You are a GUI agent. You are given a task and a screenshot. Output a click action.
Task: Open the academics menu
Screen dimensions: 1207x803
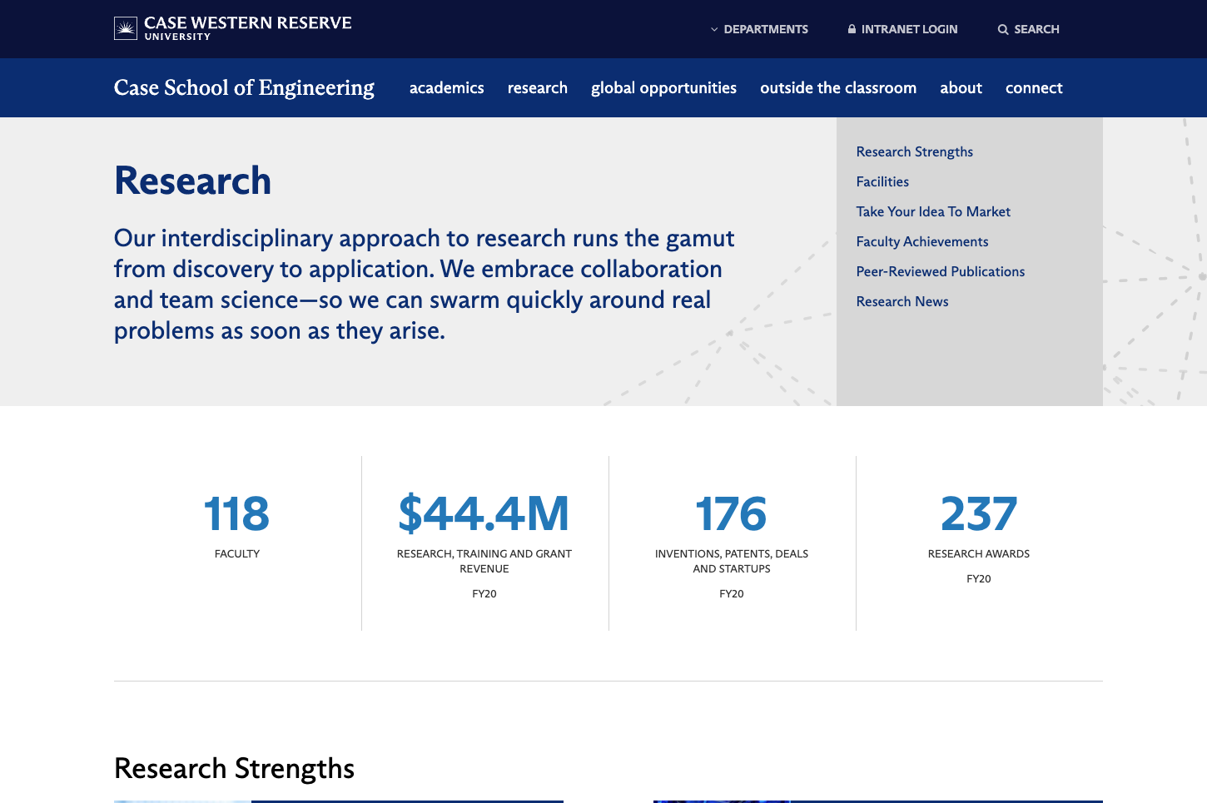[447, 87]
